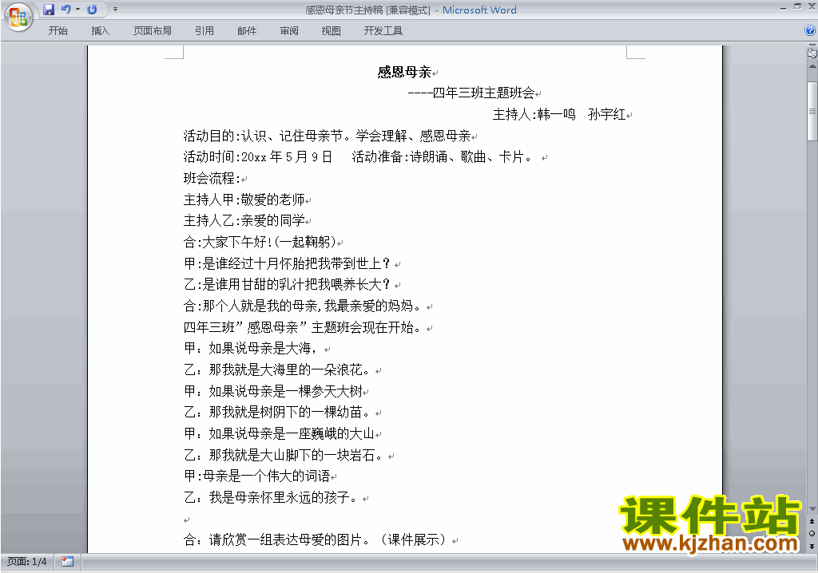Click the line 乙:那我就是大海里的一朵浪花

(x=277, y=370)
